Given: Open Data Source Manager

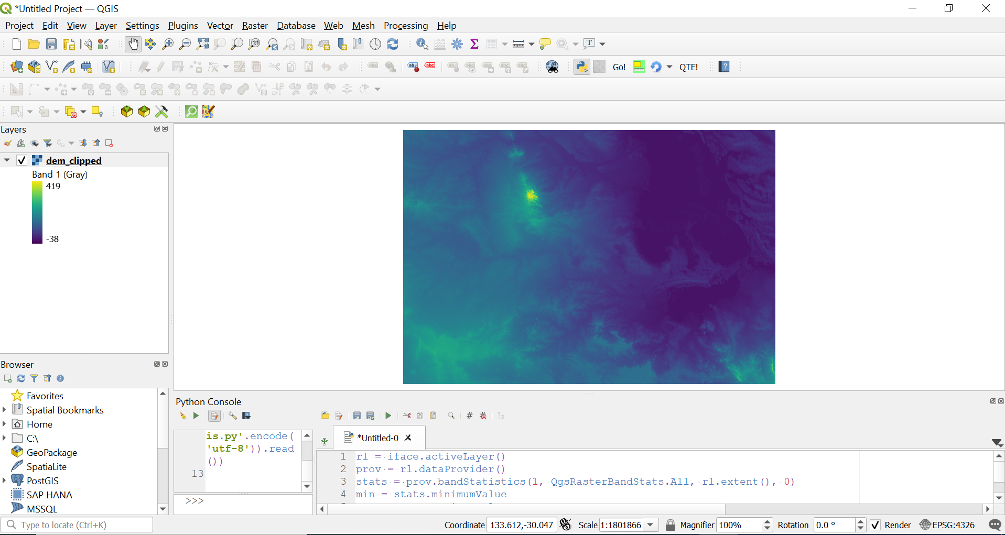Looking at the screenshot, I should tap(17, 67).
